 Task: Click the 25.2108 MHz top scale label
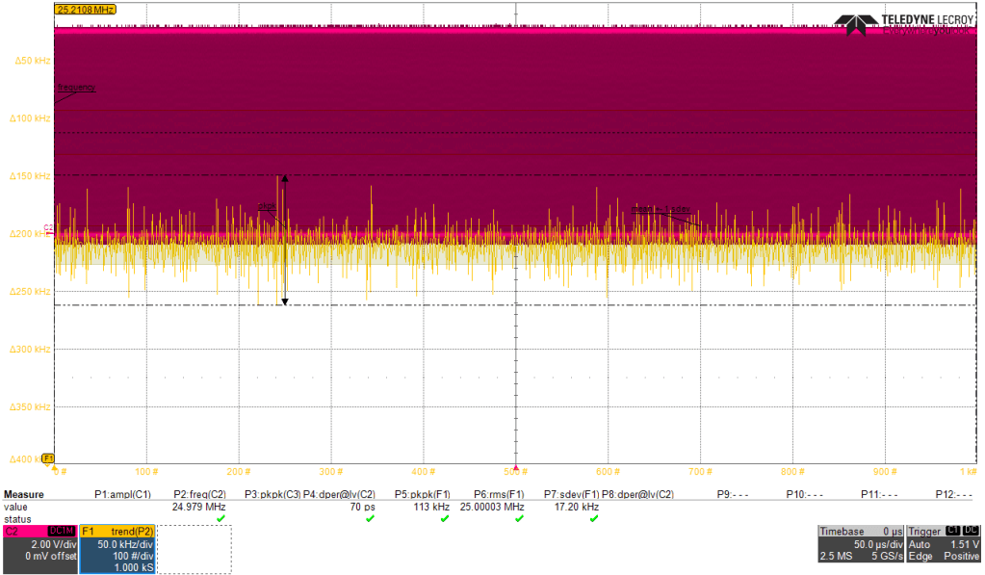coord(86,9)
